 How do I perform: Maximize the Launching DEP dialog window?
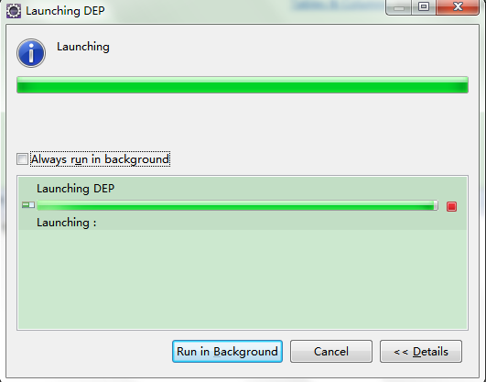[424, 7]
